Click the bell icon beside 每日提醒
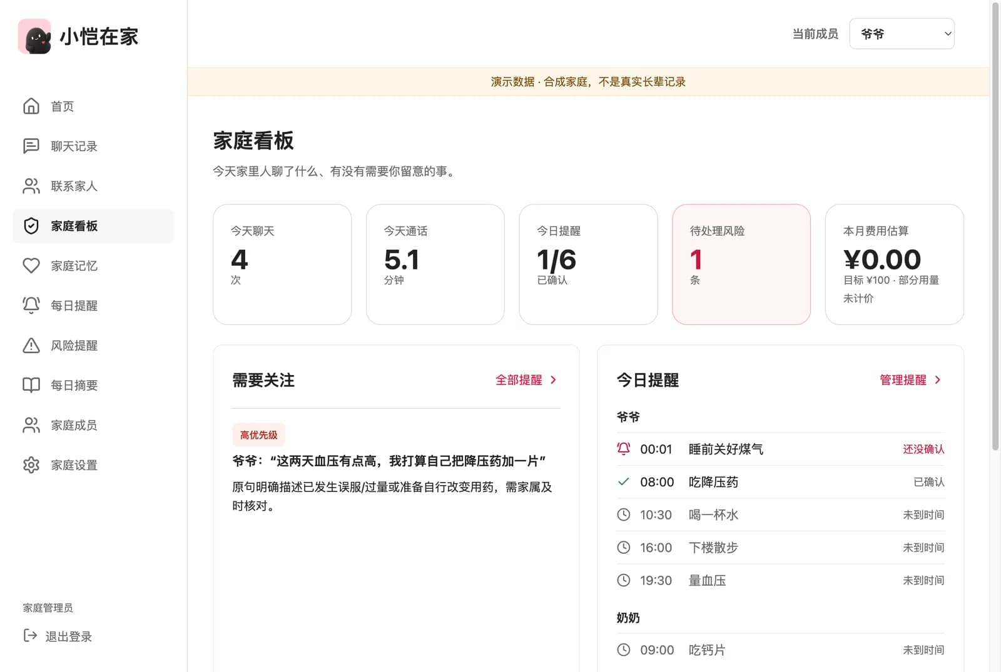Image resolution: width=1001 pixels, height=672 pixels. (x=31, y=306)
